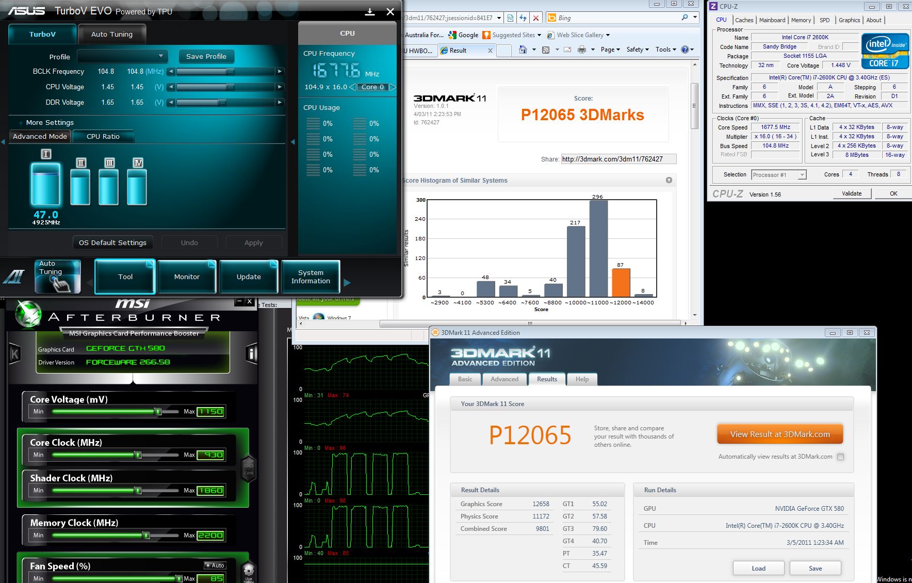
Task: Click the blue arrow right of System Information
Action: (347, 283)
